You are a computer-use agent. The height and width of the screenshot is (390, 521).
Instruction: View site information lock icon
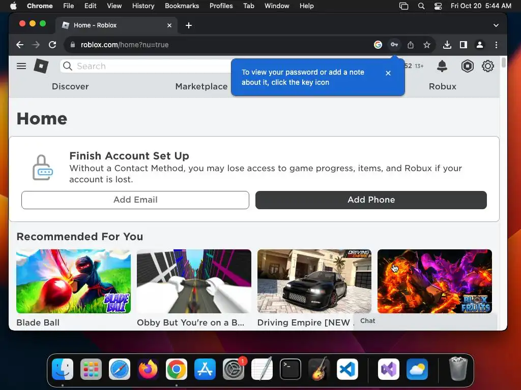click(x=72, y=45)
